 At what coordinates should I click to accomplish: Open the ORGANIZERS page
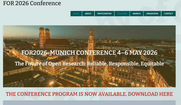[x=152, y=14]
